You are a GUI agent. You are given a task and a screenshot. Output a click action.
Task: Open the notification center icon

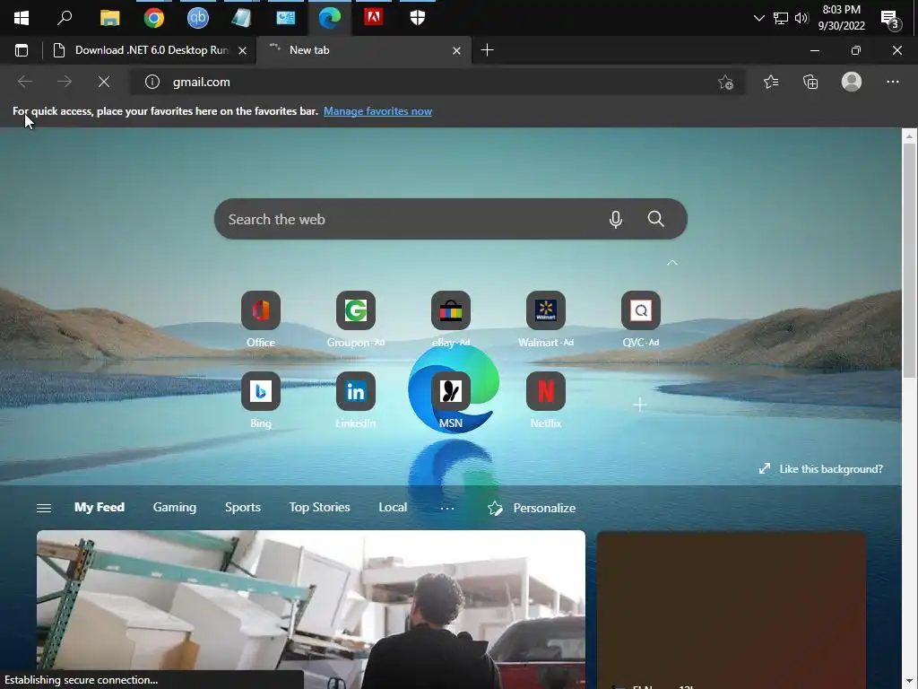tap(890, 19)
